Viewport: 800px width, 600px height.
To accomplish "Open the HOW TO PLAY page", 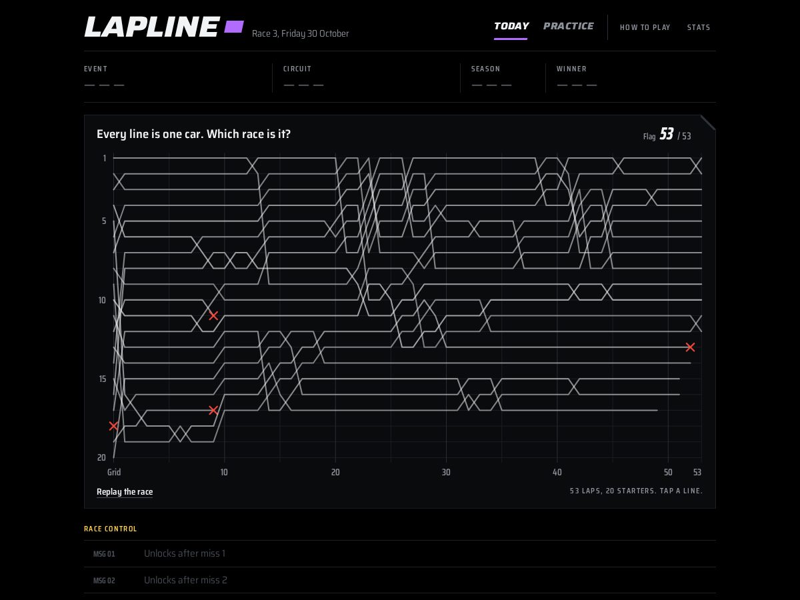I will [645, 27].
